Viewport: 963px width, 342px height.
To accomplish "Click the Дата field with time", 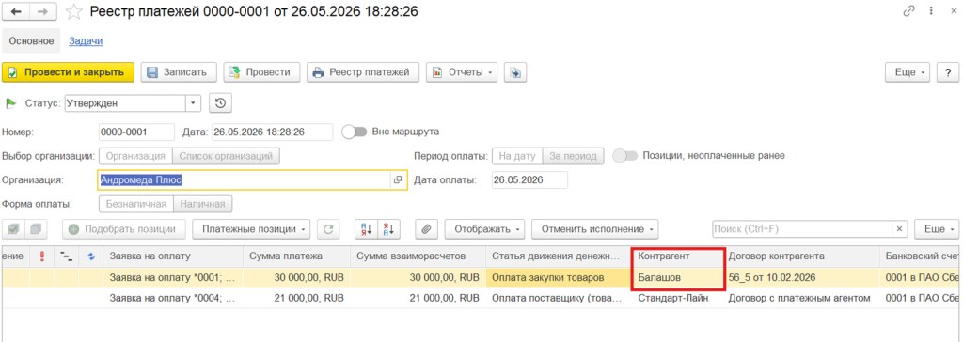I will (272, 132).
